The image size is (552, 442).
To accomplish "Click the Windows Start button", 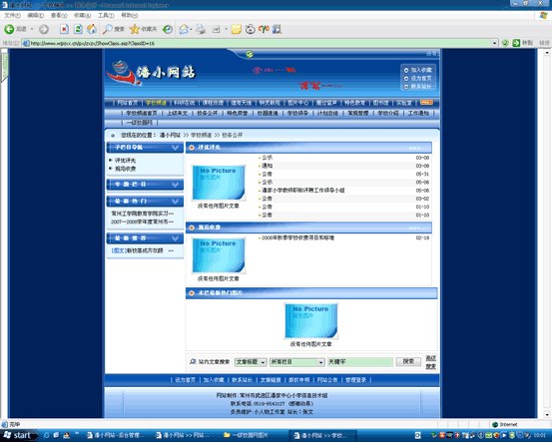I will click(x=18, y=436).
